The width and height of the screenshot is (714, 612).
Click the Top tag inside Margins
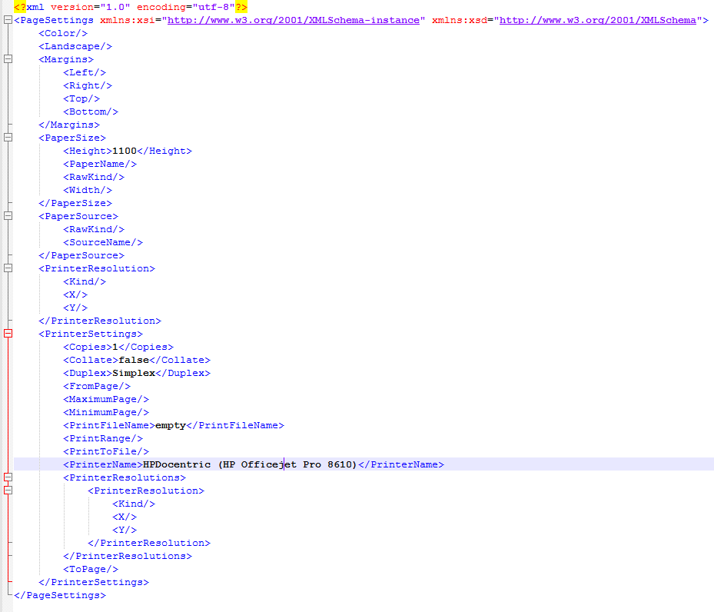tap(81, 99)
